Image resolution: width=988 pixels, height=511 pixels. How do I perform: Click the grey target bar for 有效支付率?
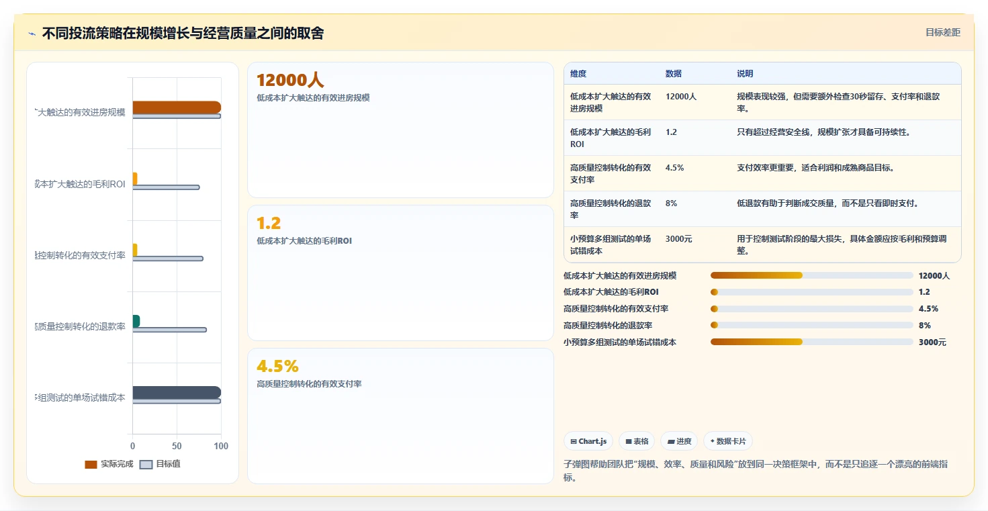pyautogui.click(x=168, y=259)
